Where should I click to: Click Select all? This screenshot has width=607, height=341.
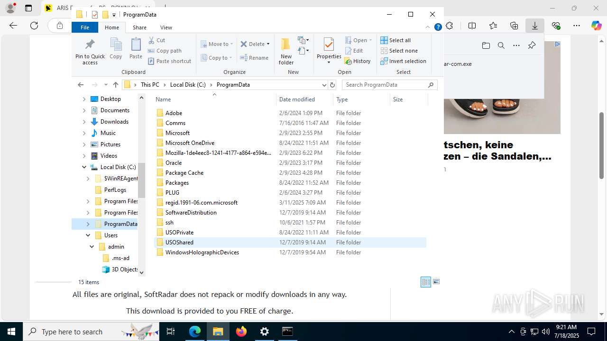[395, 40]
